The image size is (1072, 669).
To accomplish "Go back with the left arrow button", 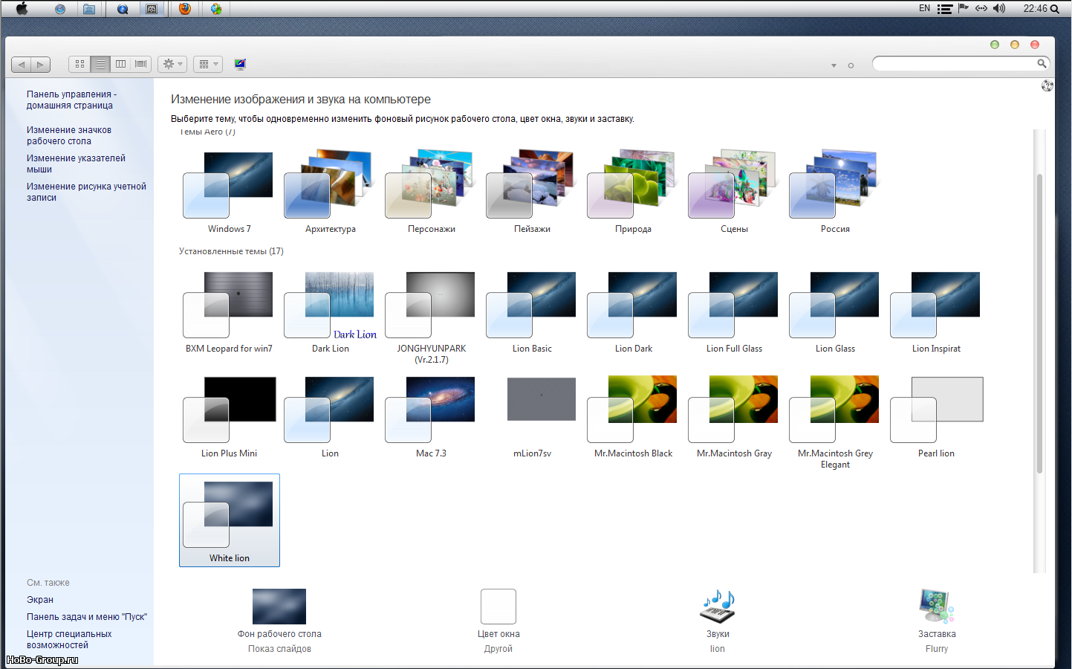I will click(22, 65).
